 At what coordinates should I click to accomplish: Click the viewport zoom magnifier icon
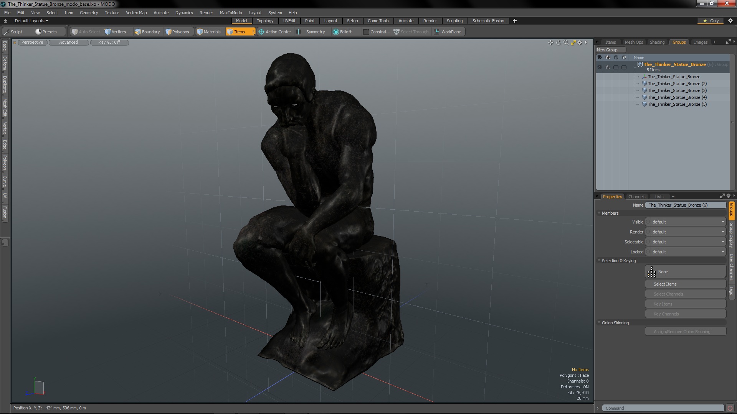pyautogui.click(x=566, y=43)
